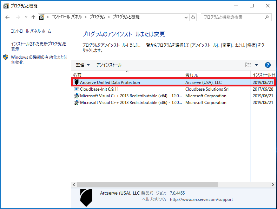The width and height of the screenshot is (277, 209).
Task: Click the magnifier search icon
Action: pos(266,17)
